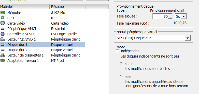
Task: Select the Mémoire hardware icon
Action: coord(3,12)
